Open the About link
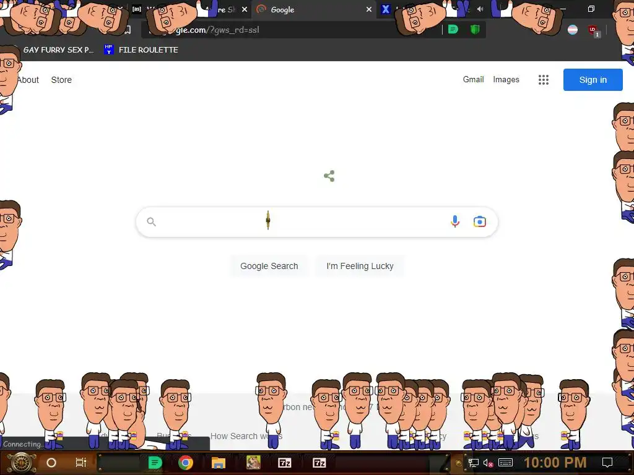This screenshot has height=475, width=634. (28, 80)
